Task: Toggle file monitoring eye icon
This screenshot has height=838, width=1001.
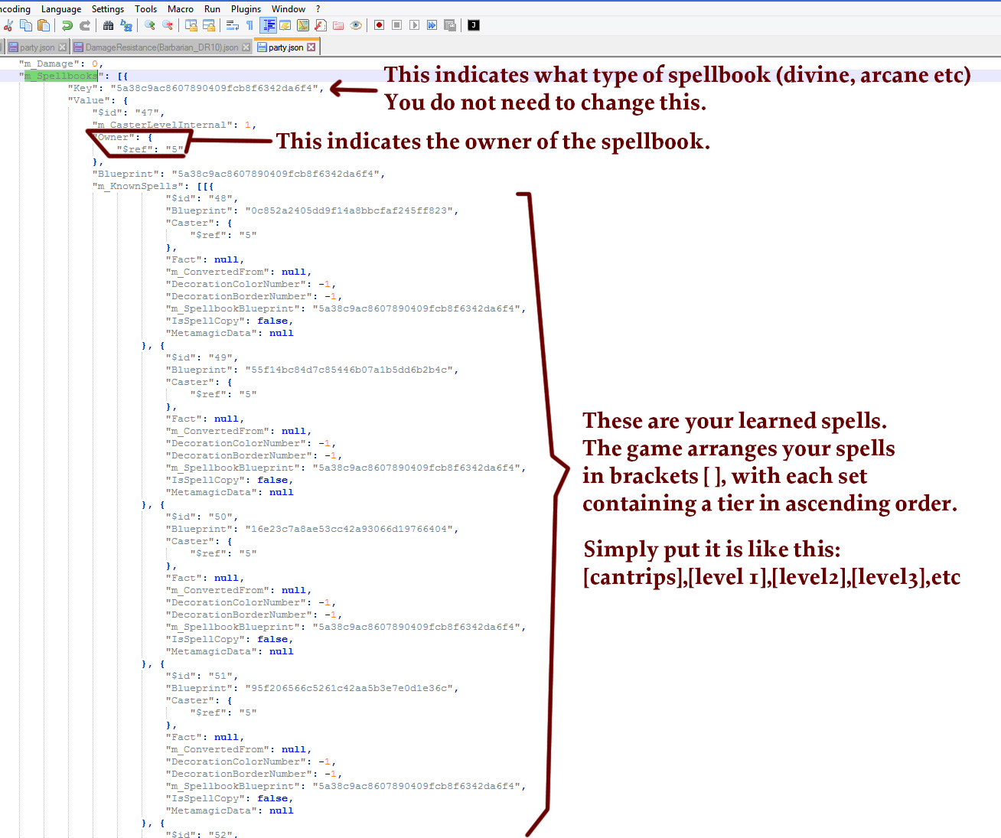Action: tap(356, 25)
